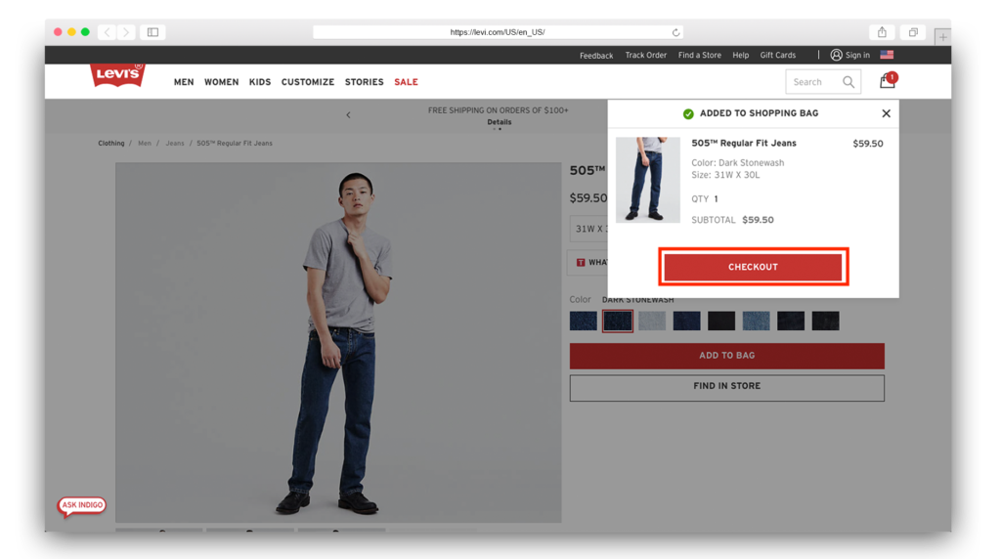Click the 505 Regular Fit Jeans popup title
Image resolution: width=1001 pixels, height=559 pixels.
[x=744, y=143]
